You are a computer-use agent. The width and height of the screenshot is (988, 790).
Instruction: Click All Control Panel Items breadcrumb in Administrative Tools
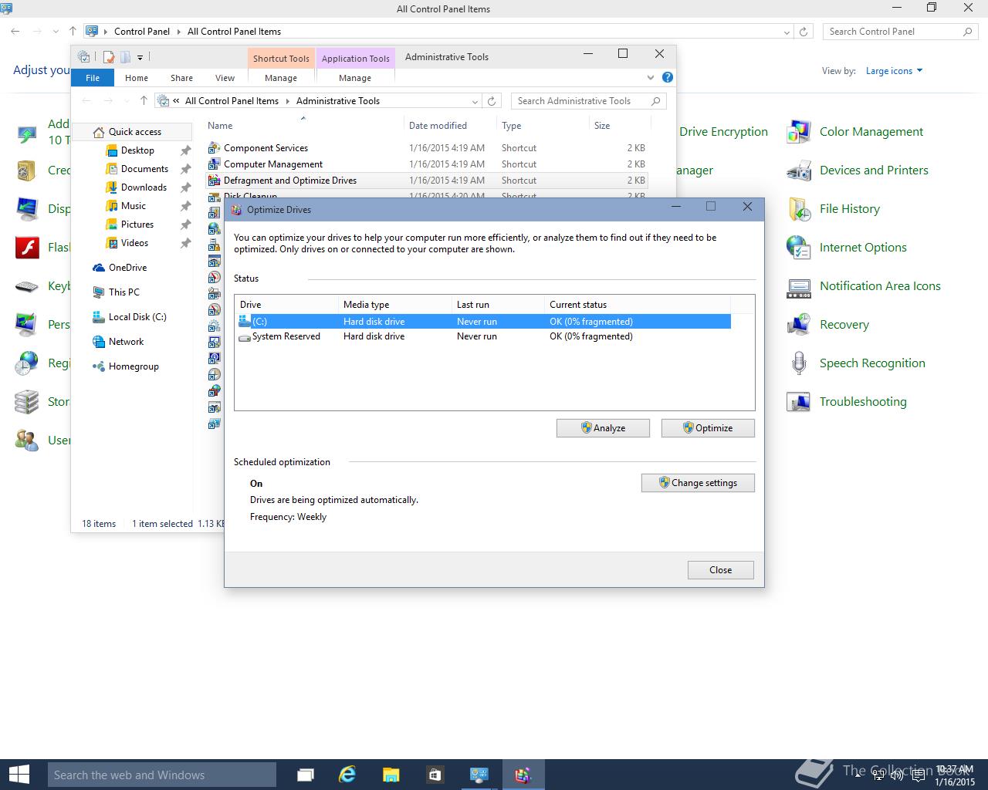[232, 101]
